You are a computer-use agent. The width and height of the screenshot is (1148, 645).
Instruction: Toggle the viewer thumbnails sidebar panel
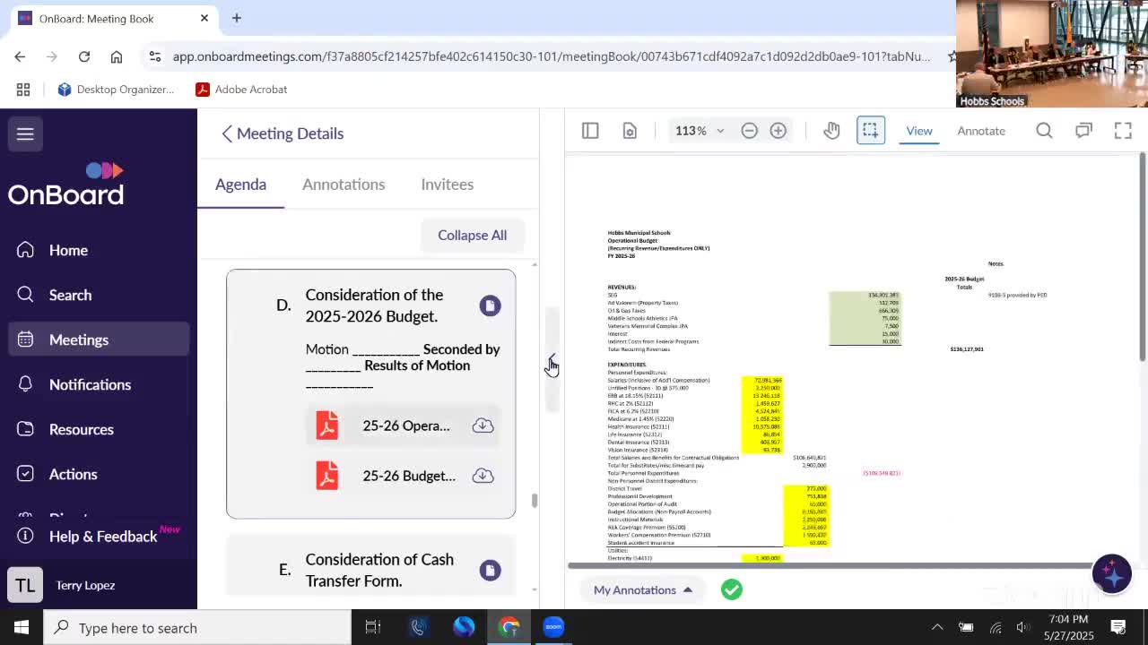pos(590,131)
